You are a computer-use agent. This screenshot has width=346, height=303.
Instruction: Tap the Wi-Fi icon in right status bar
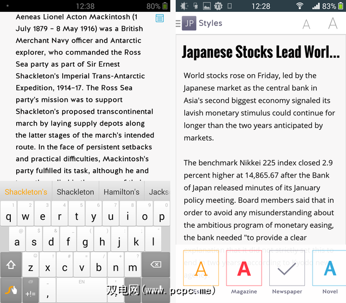[299, 6]
